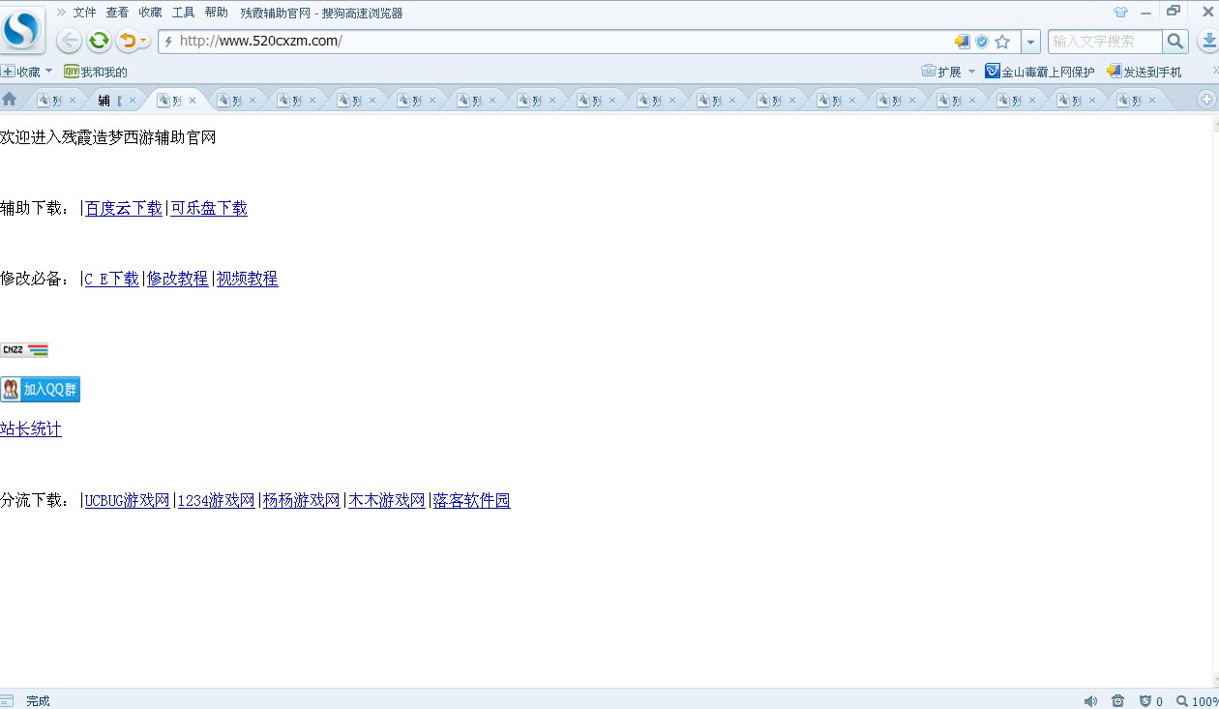
Task: Open the C E下载 link
Action: click(x=112, y=279)
